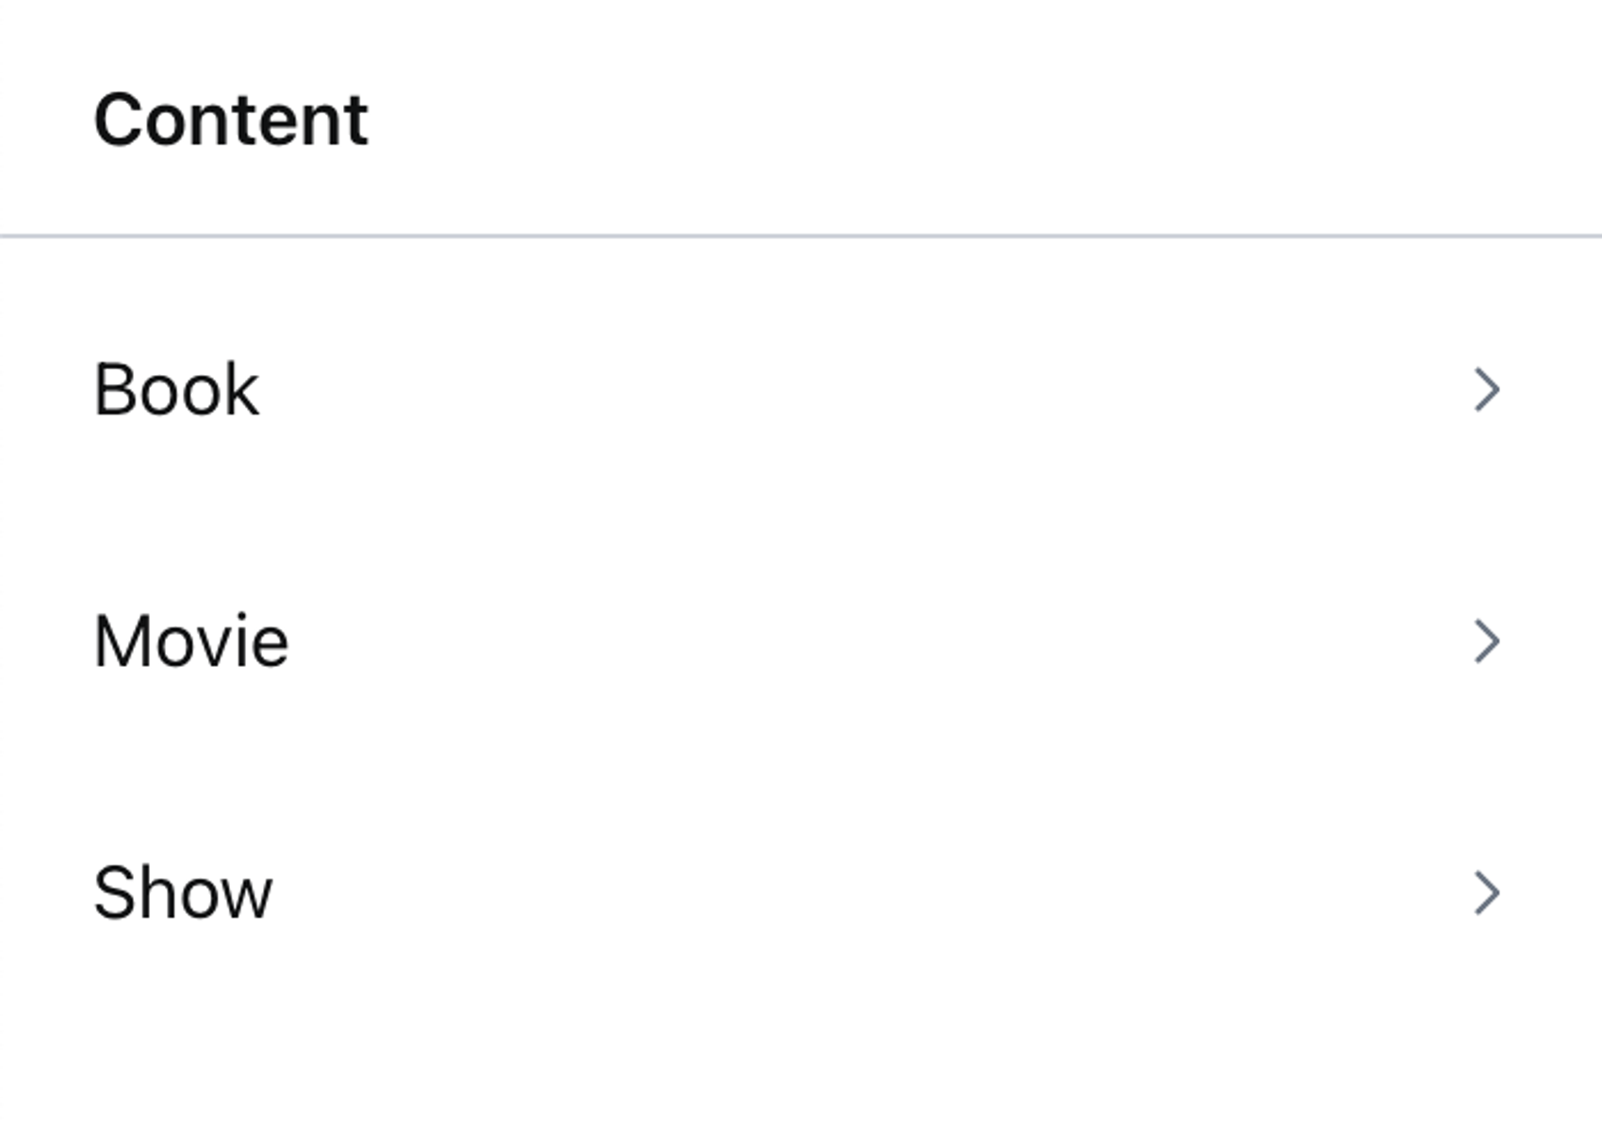Click the bold Content title

point(231,121)
